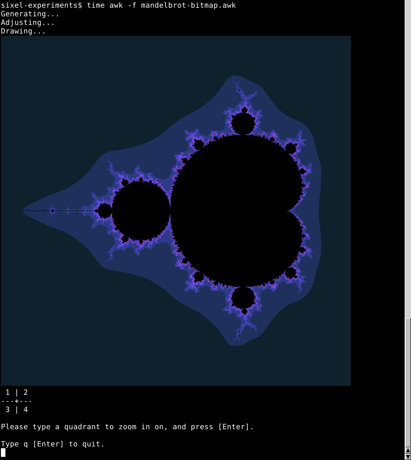Click quadrant number 3 in the legend
411x460 pixels.
(x=8, y=410)
